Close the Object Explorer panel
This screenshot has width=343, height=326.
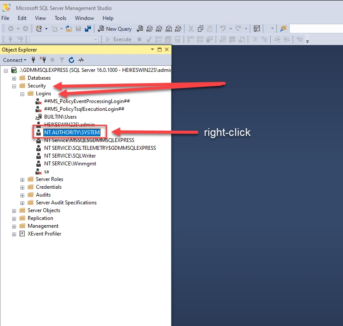(167, 50)
